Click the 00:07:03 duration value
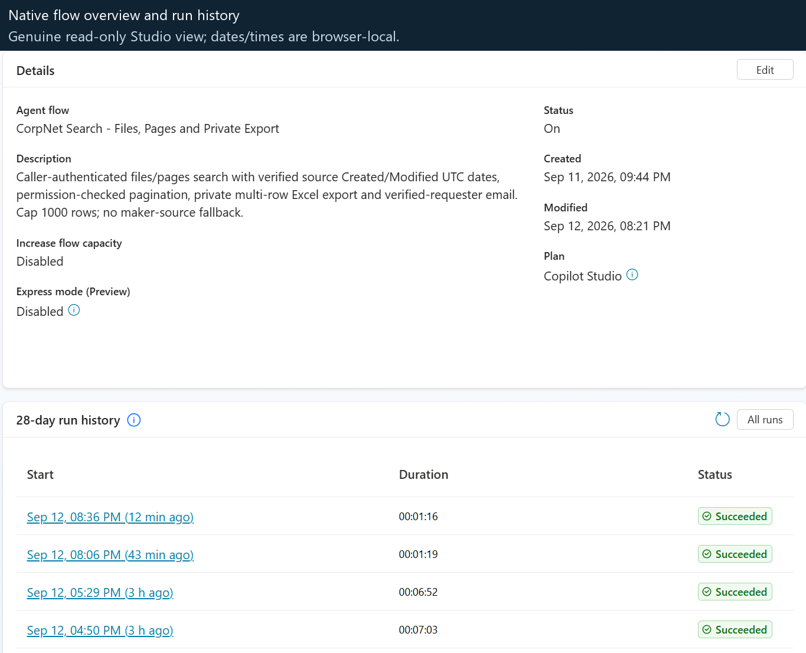The width and height of the screenshot is (806, 653). pyautogui.click(x=418, y=630)
